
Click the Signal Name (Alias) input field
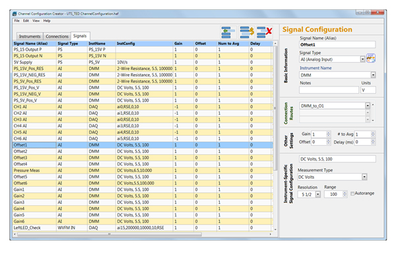click(x=337, y=45)
